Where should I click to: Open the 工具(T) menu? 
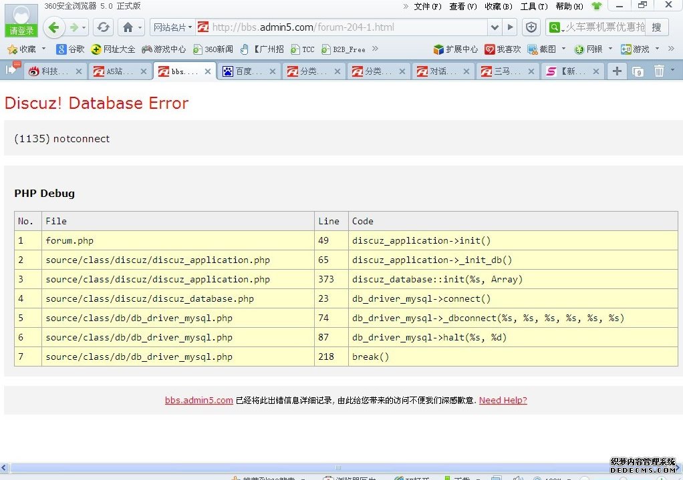(534, 6)
